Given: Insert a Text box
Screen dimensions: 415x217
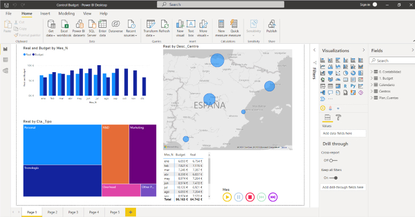Looking at the screenshot, I should point(191,28).
